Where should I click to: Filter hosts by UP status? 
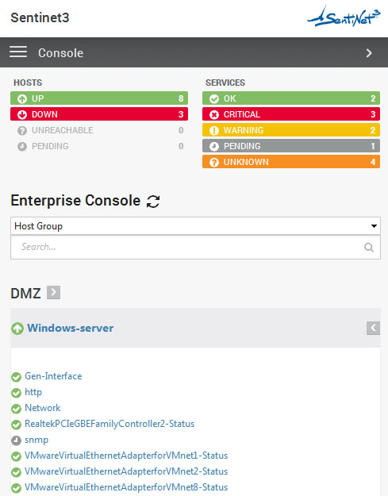tap(99, 98)
